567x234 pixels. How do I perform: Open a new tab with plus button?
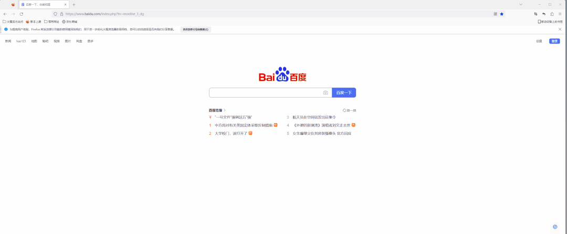[74, 5]
